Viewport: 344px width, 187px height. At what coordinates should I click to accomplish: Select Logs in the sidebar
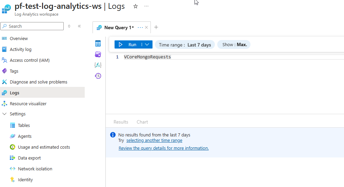[42, 93]
